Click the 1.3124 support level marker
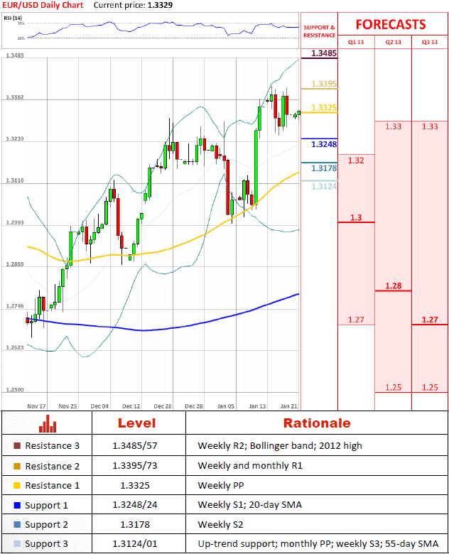The height and width of the screenshot is (554, 449). pyautogui.click(x=324, y=186)
